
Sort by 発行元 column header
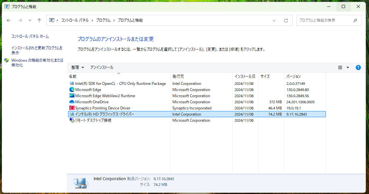coord(201,76)
